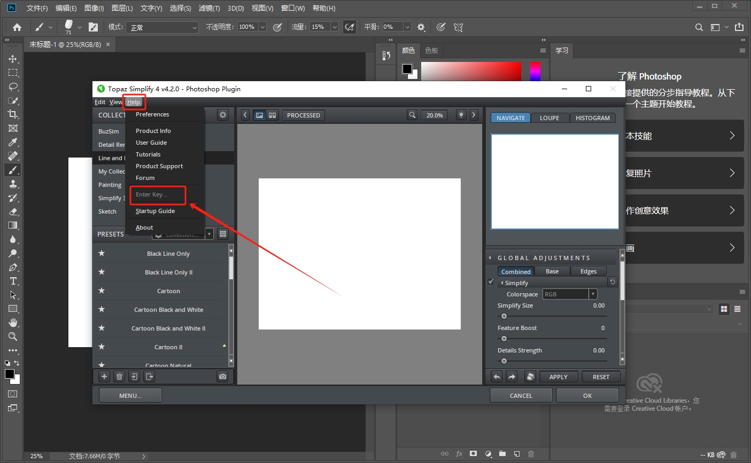
Task: Switch to the Histogram tab
Action: point(592,118)
